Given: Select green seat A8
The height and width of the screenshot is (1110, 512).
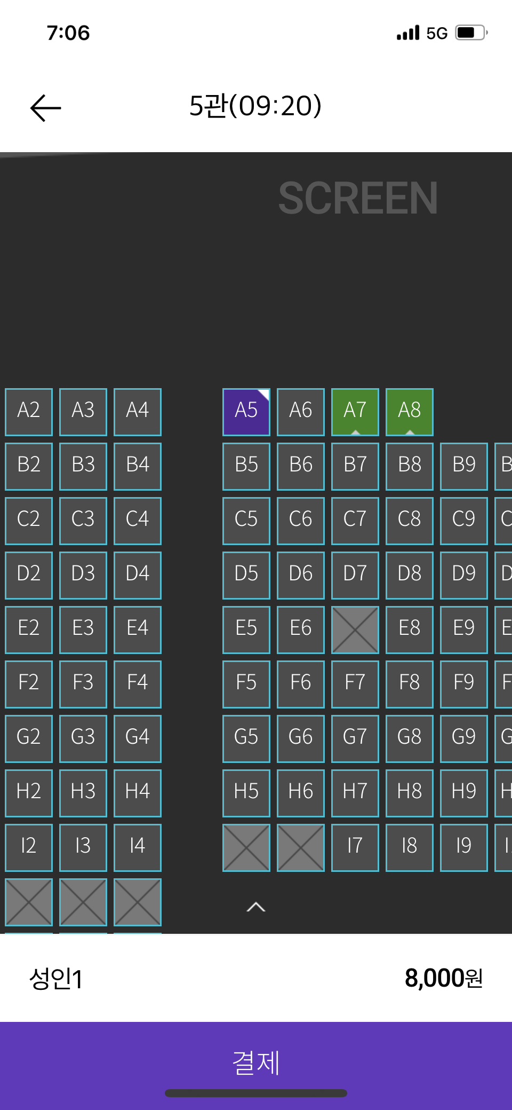Looking at the screenshot, I should [410, 412].
